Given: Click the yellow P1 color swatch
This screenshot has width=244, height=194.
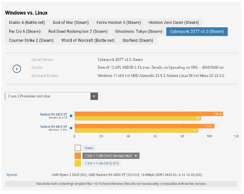Looking at the screenshot, I should pyautogui.click(x=78, y=163).
